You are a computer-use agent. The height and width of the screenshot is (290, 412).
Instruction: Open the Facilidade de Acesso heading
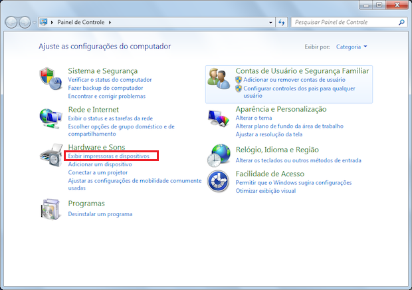(270, 174)
